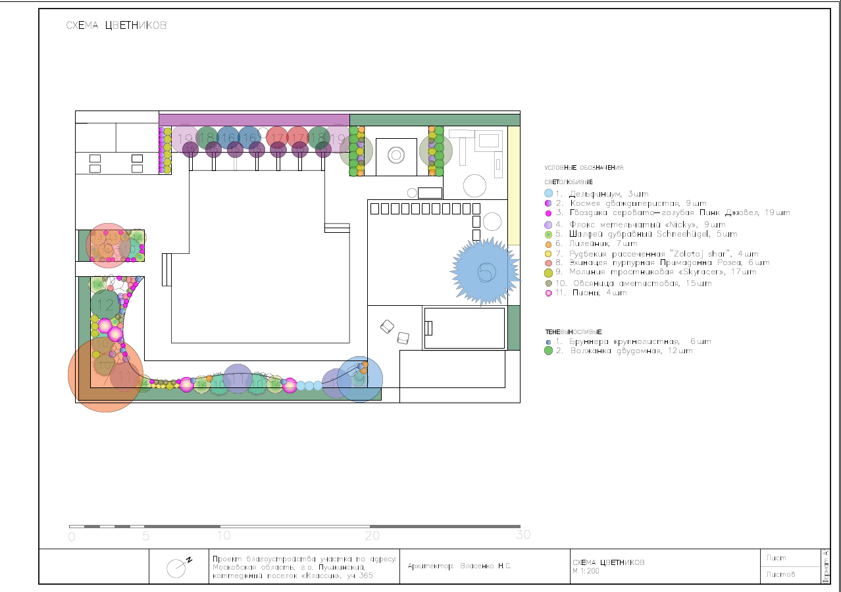Click the scale bar label 20
Screen dimensions: 841x592
(x=372, y=536)
